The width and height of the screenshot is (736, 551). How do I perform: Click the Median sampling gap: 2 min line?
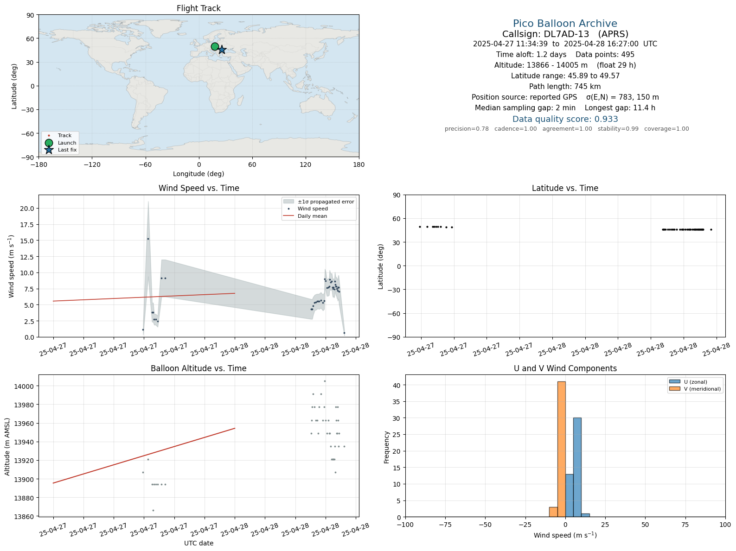point(565,108)
